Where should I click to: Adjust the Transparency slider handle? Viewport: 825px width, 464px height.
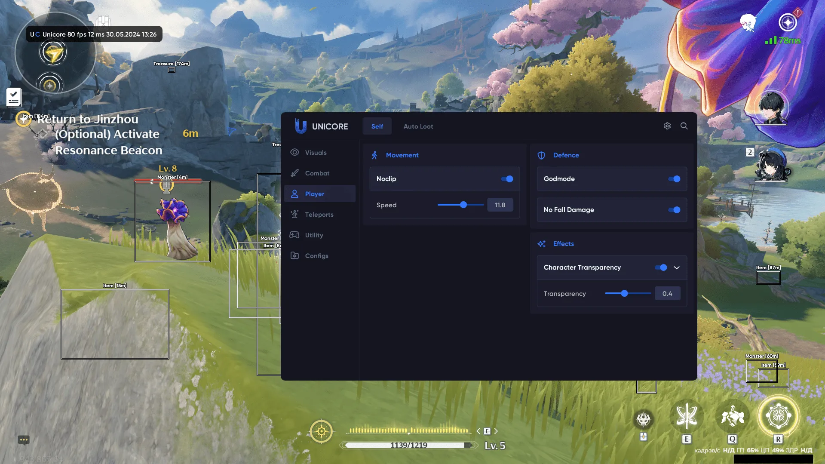624,293
